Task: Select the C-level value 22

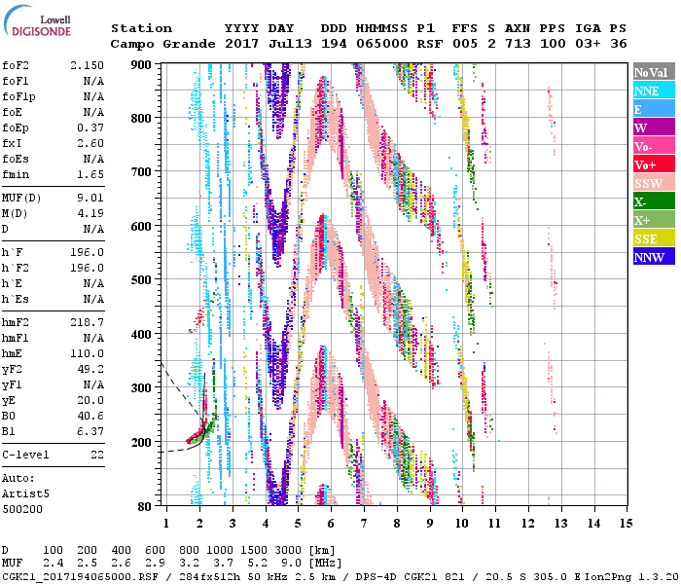Action: (x=97, y=455)
